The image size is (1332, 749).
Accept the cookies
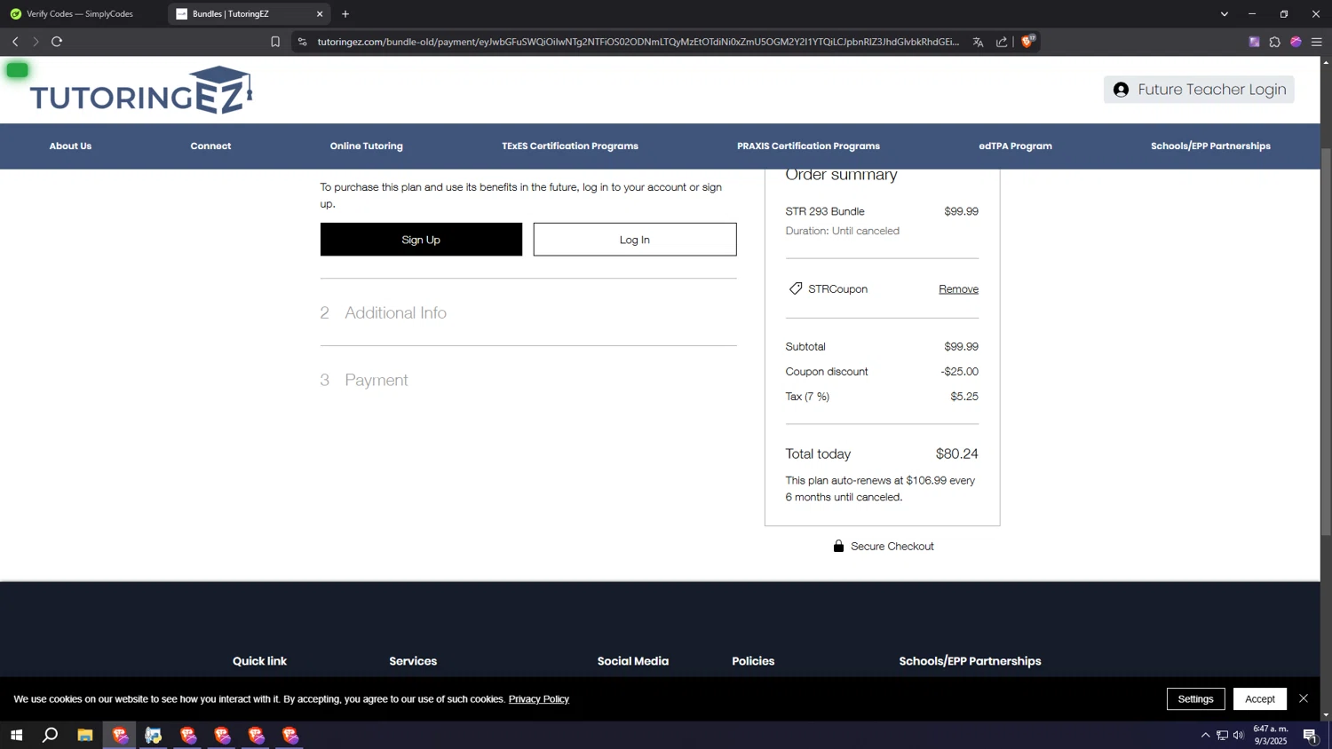coord(1259,698)
